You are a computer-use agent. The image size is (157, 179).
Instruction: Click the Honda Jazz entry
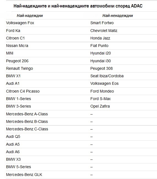tap(100, 38)
